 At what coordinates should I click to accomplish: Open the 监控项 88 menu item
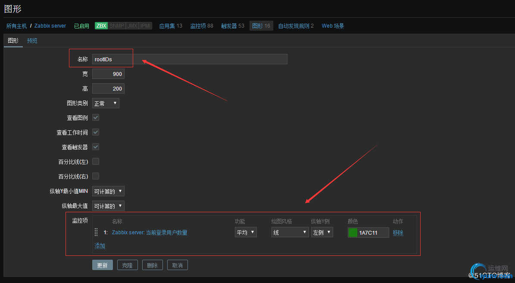coord(202,25)
